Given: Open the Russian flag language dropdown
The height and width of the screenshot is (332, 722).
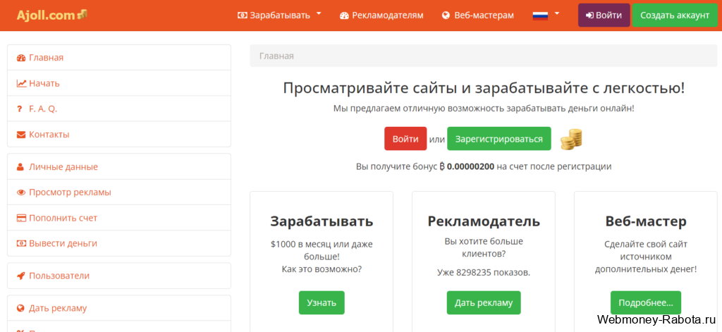Looking at the screenshot, I should click(x=546, y=16).
